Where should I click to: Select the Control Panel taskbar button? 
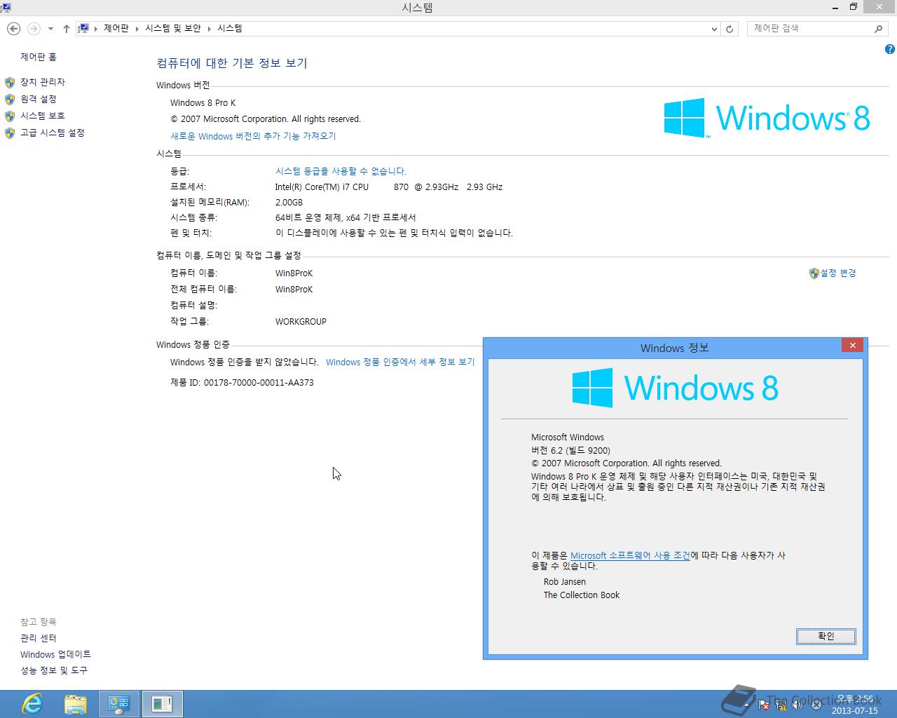tap(119, 703)
